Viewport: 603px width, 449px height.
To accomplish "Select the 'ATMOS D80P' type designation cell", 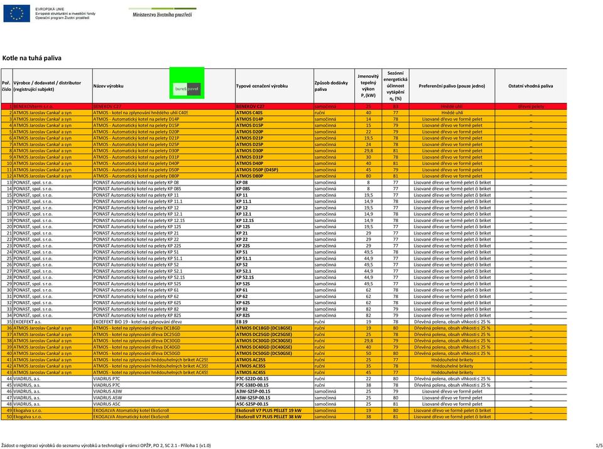I will pos(274,176).
